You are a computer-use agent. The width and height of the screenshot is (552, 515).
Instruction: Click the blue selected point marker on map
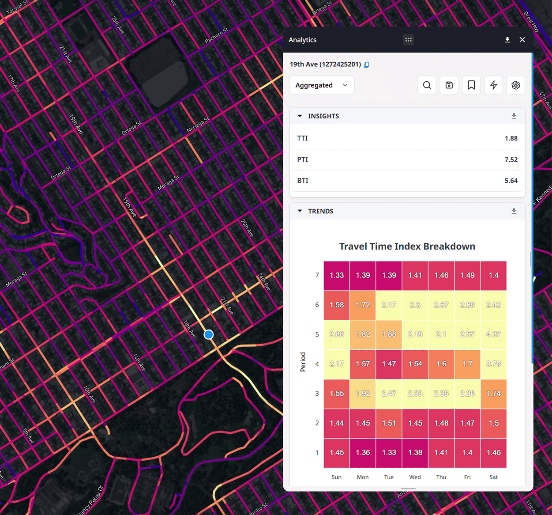(x=209, y=334)
